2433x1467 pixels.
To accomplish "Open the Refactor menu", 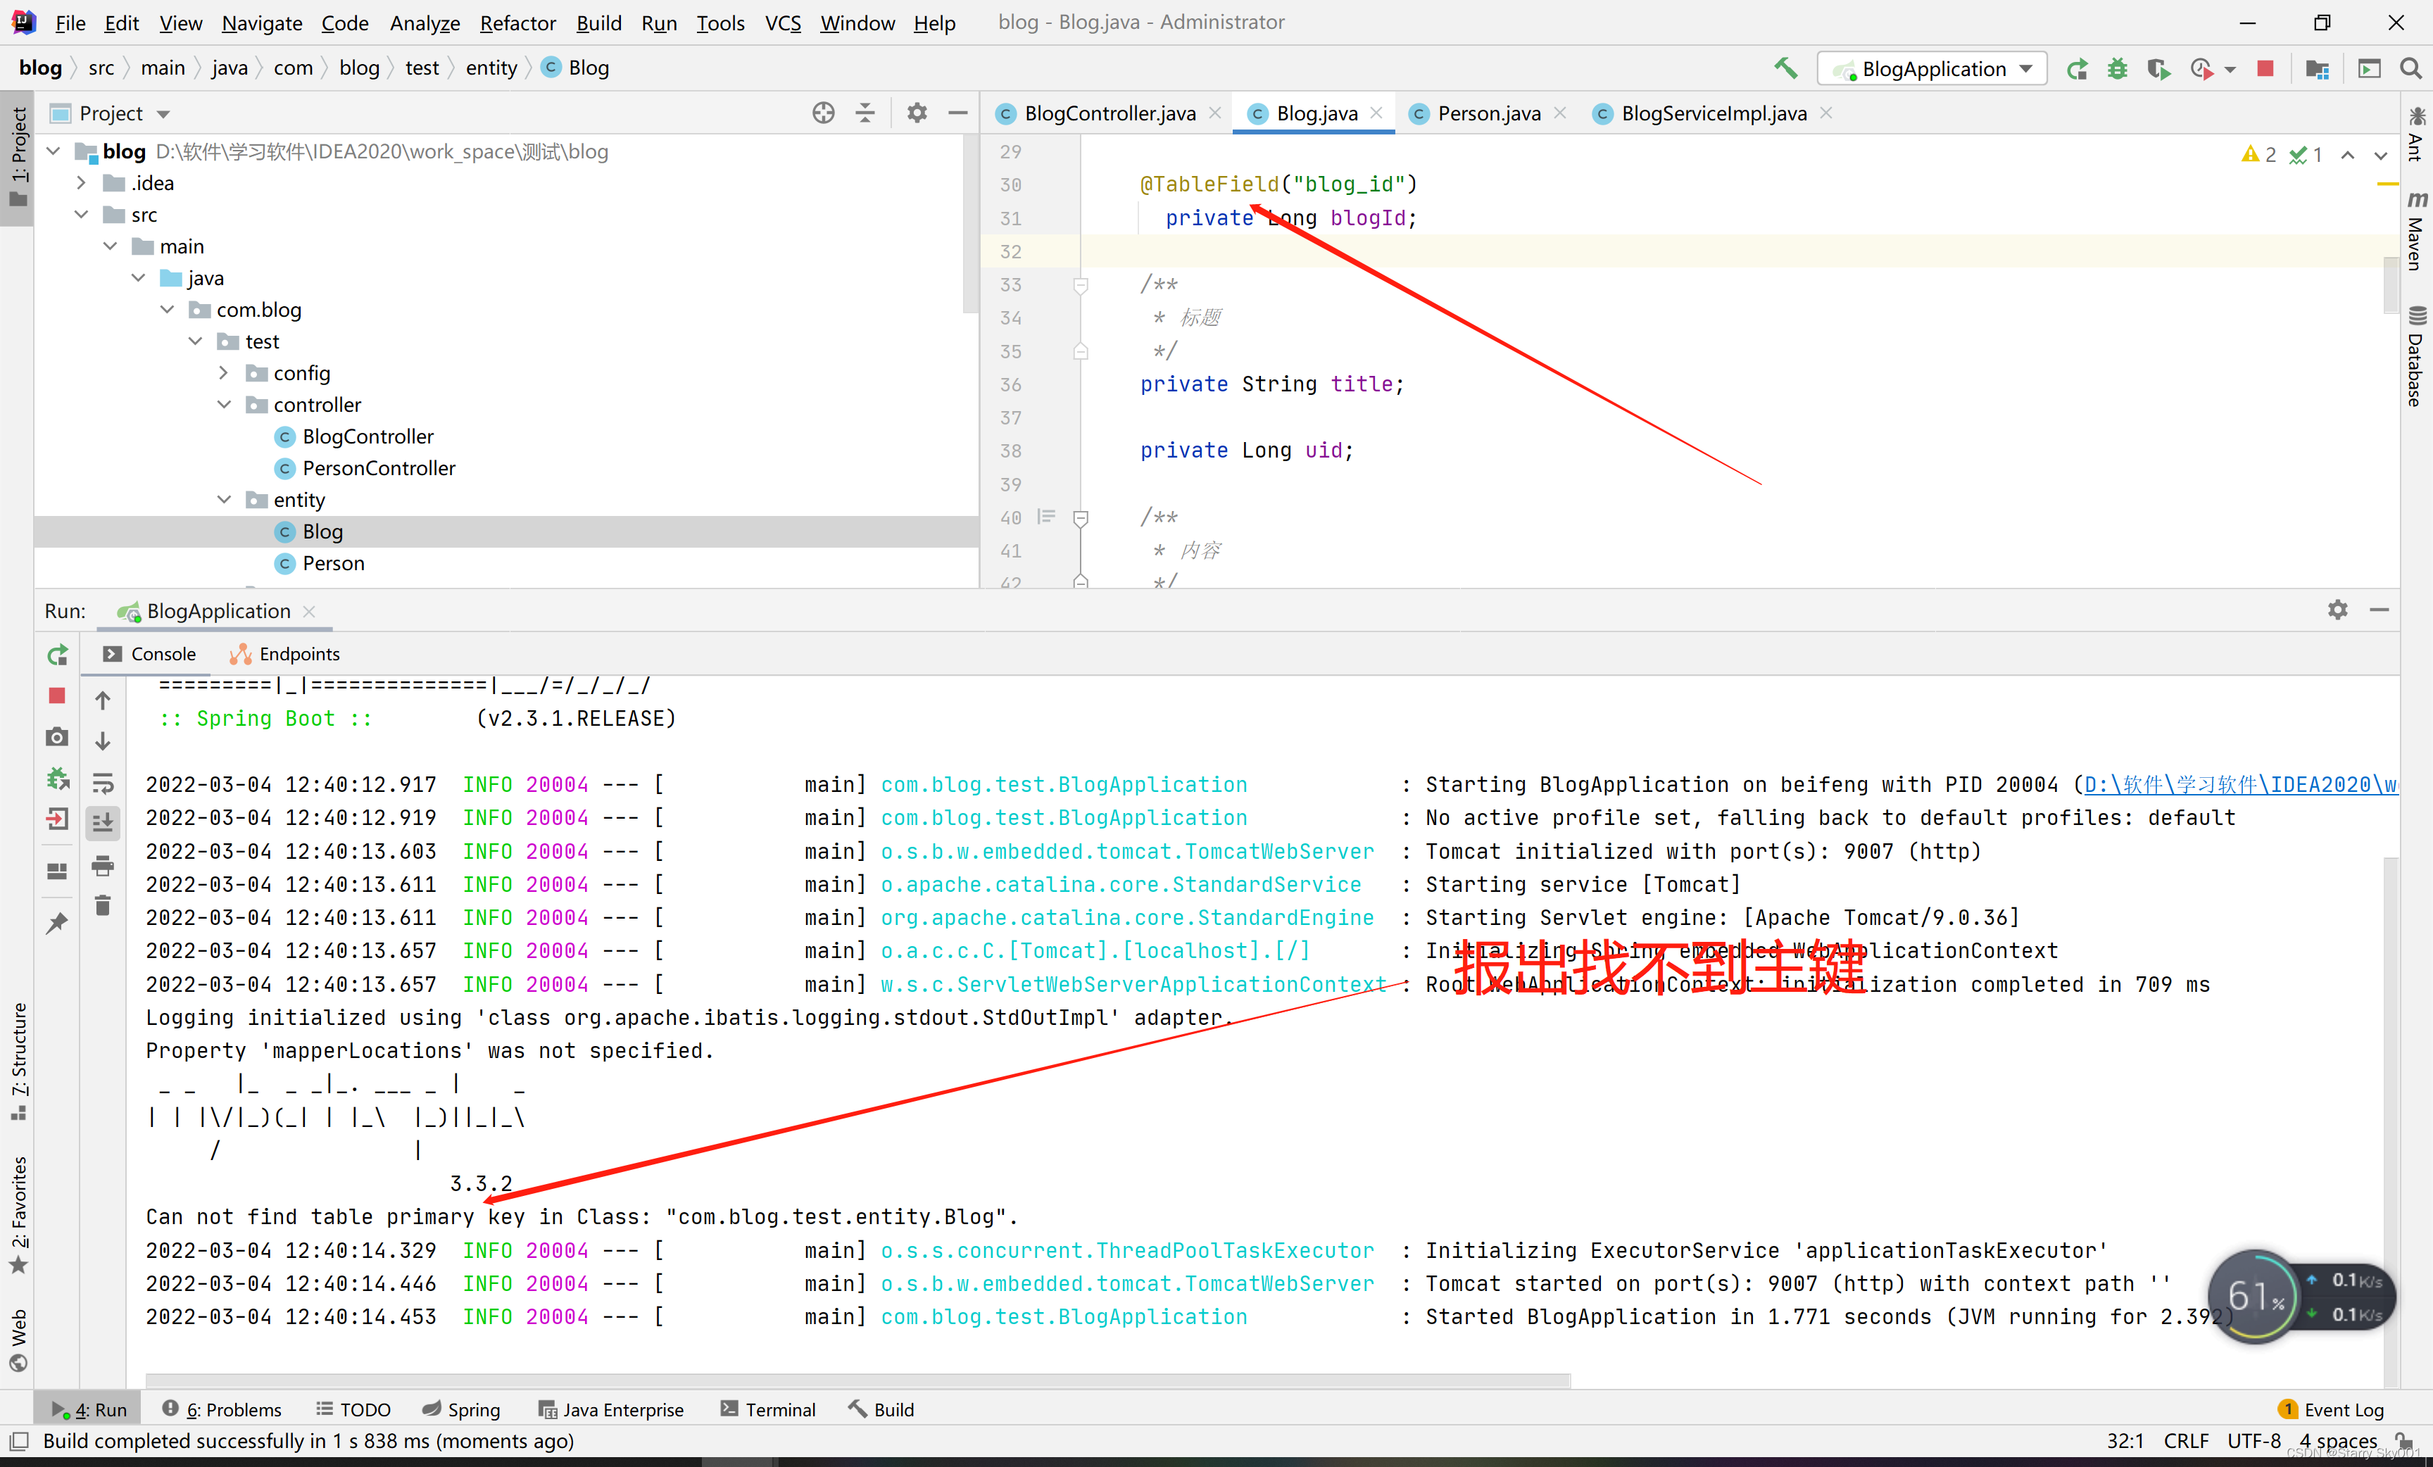I will coord(517,22).
